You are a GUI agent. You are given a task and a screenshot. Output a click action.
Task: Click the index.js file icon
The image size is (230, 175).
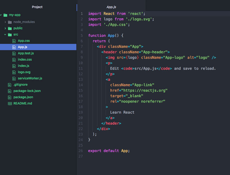(x=14, y=66)
